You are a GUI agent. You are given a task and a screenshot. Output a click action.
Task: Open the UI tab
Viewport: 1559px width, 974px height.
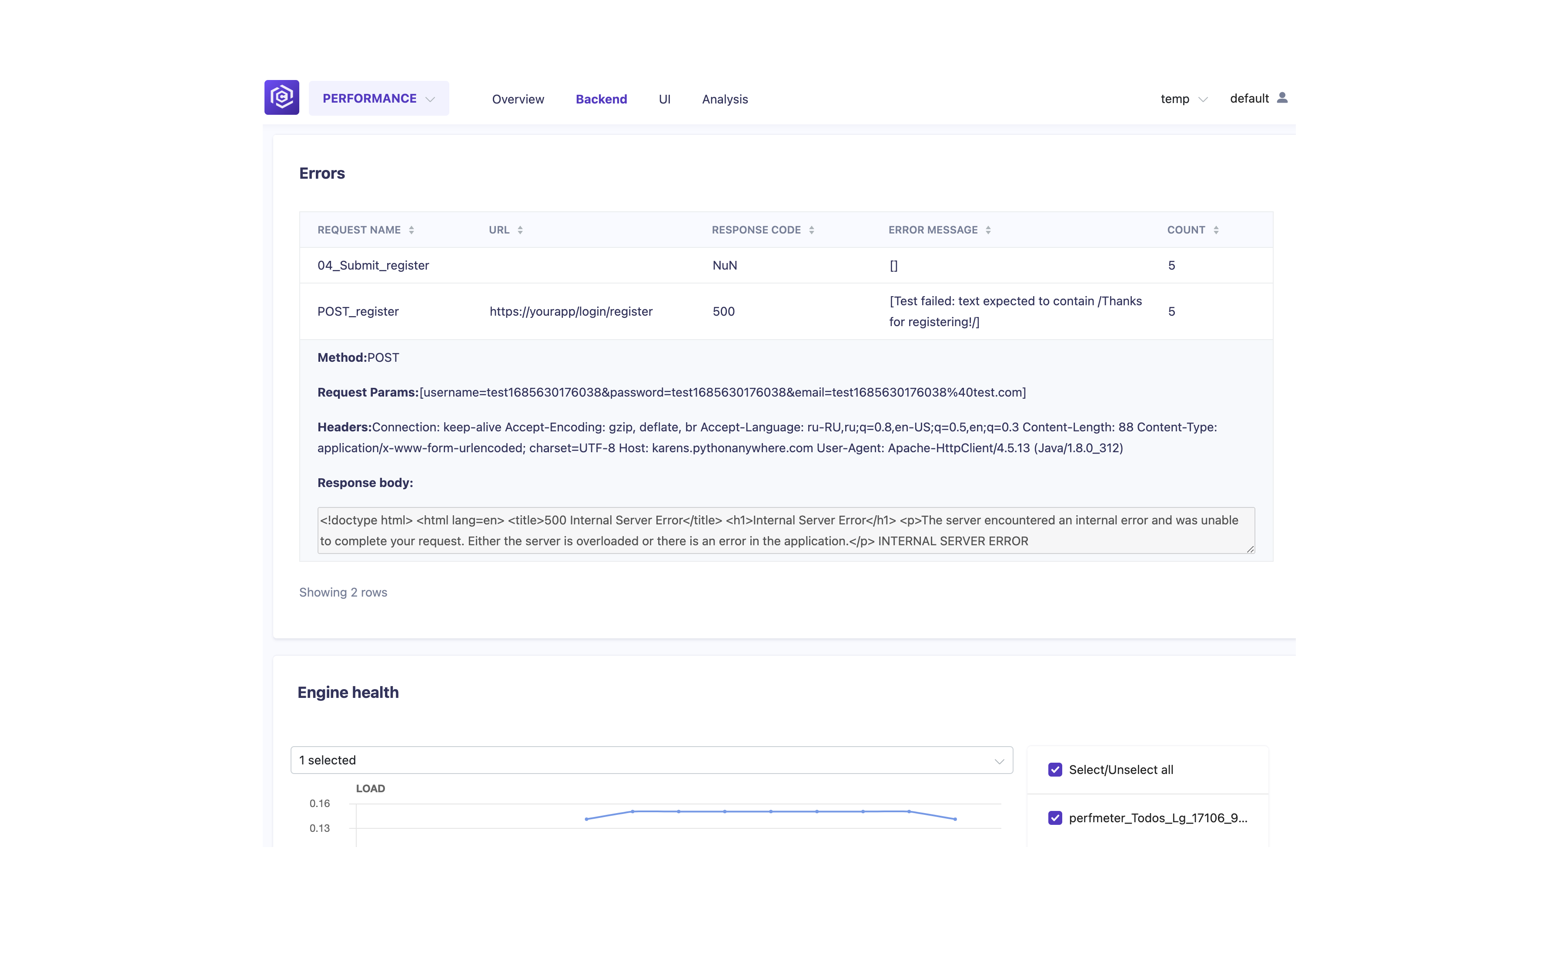click(664, 99)
